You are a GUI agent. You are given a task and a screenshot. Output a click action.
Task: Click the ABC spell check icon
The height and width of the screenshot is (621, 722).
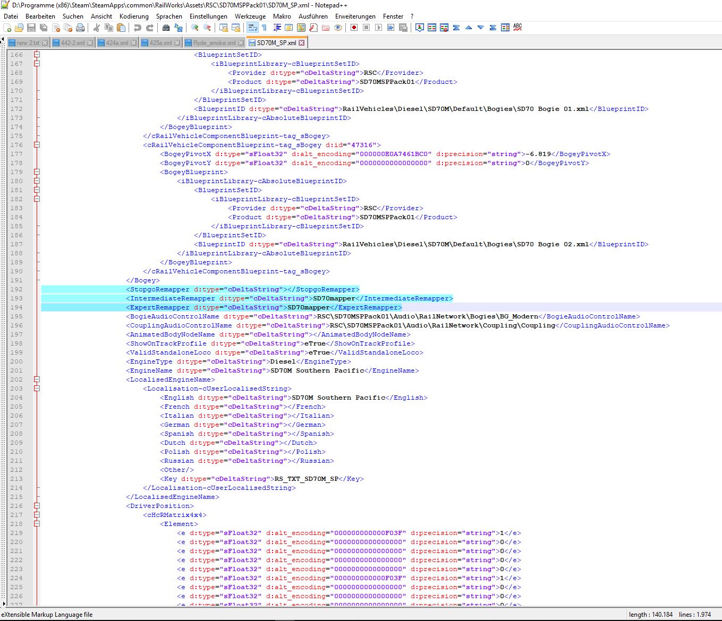tap(517, 27)
